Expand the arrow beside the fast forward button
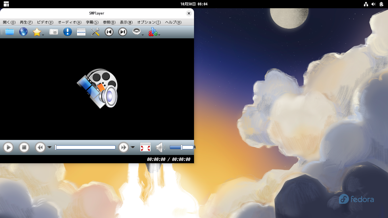Image resolution: width=388 pixels, height=218 pixels. pos(133,147)
